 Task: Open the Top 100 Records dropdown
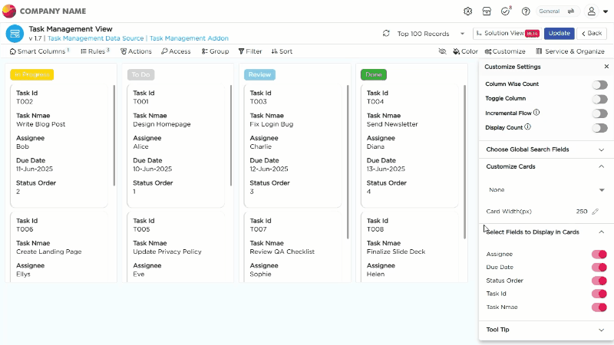click(x=431, y=34)
